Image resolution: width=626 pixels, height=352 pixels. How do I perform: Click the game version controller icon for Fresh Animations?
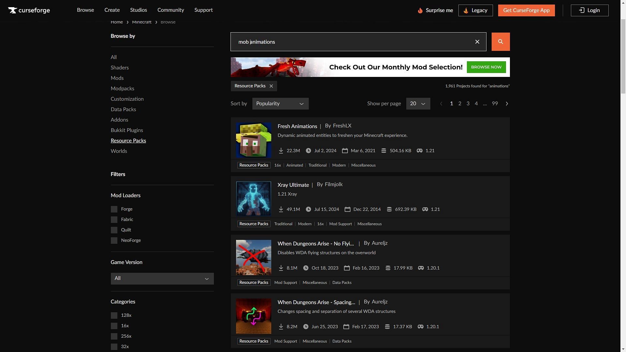(420, 151)
